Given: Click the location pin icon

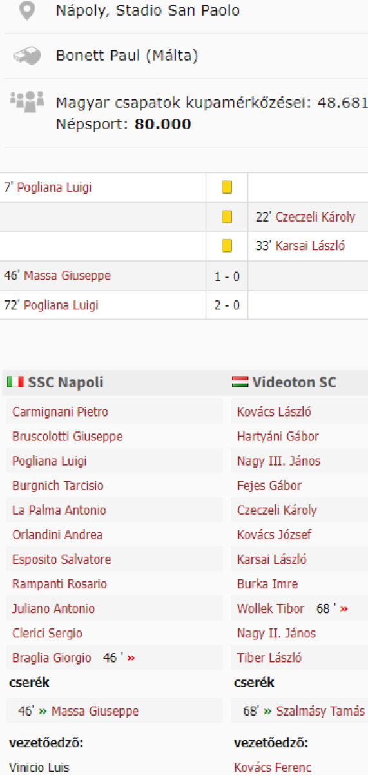Looking at the screenshot, I should point(26,11).
